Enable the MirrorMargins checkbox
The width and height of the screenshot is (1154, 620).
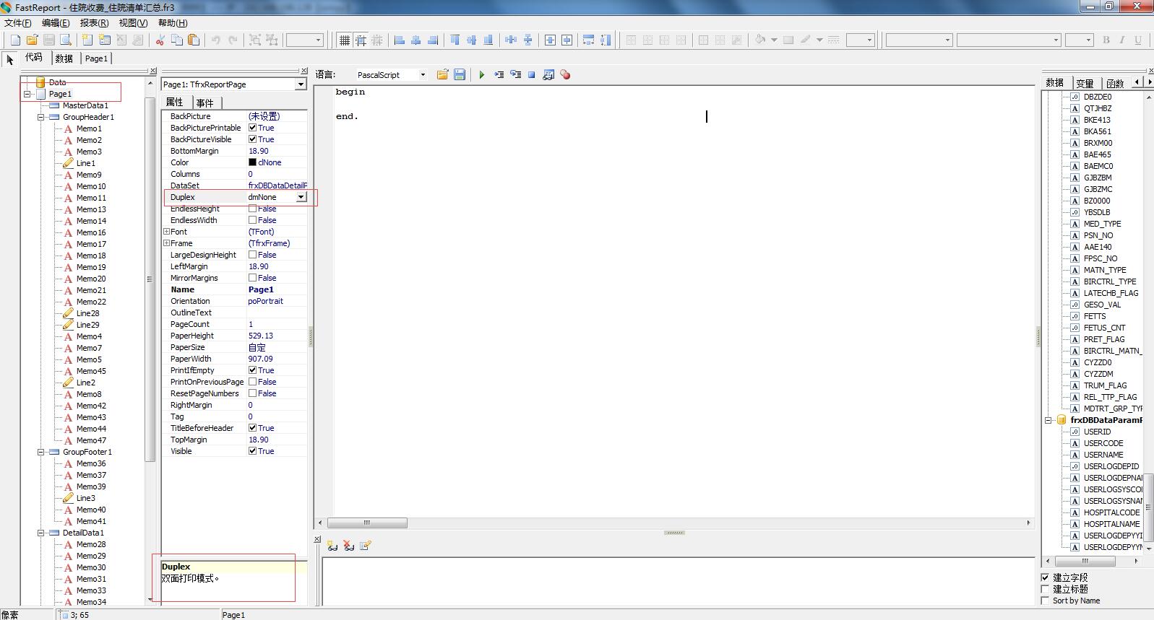click(252, 278)
